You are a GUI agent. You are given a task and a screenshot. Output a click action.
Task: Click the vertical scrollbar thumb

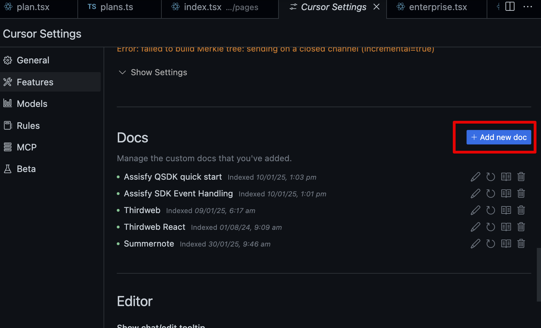pyautogui.click(x=539, y=274)
